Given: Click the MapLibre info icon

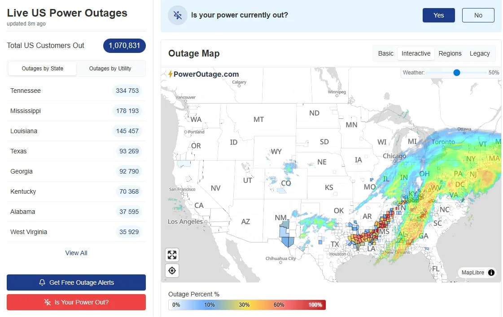Looking at the screenshot, I should 491,273.
